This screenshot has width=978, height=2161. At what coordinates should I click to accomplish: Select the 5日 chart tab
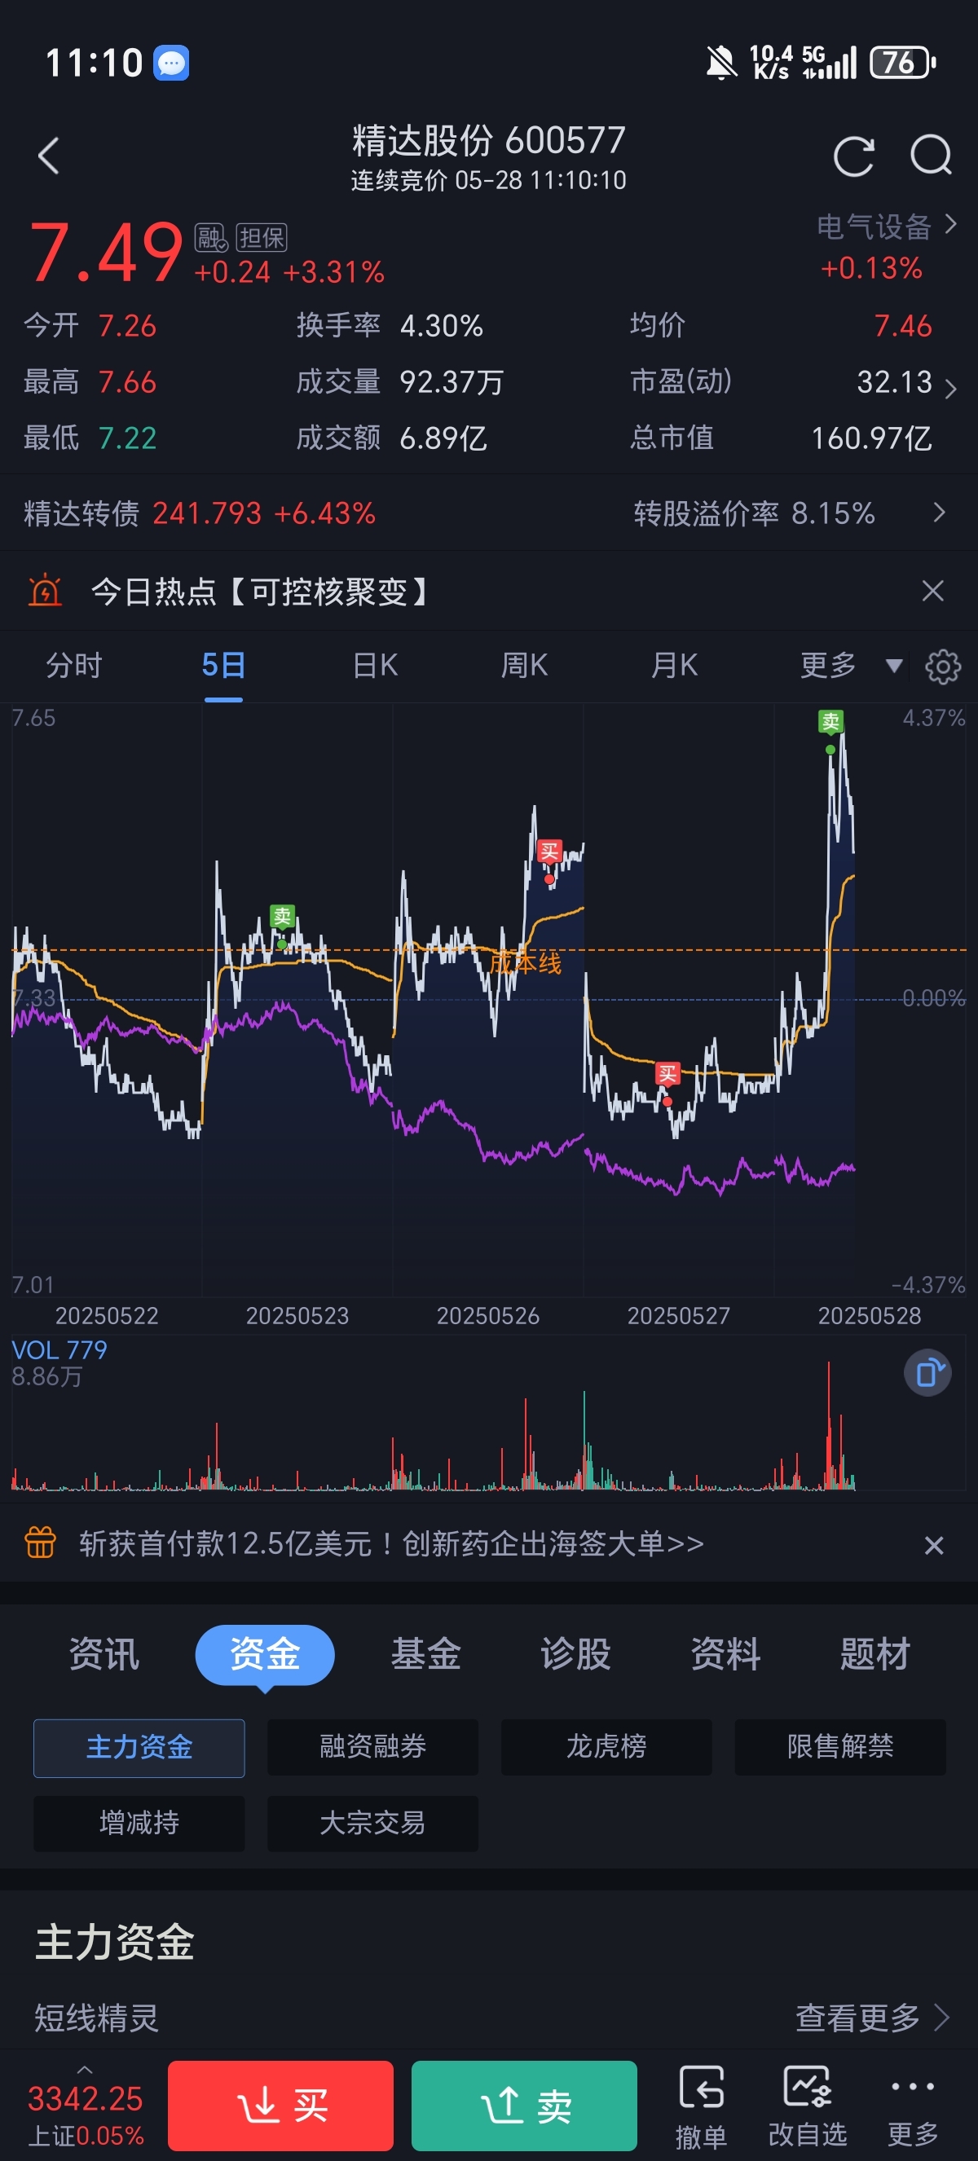pos(223,665)
